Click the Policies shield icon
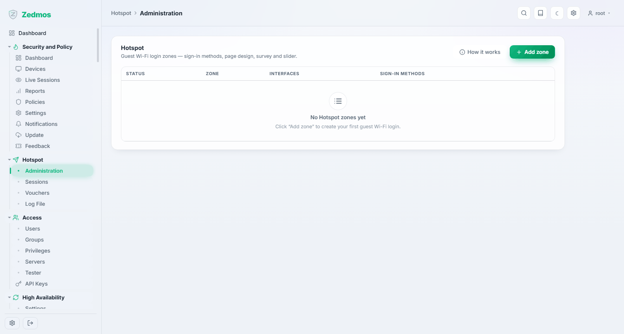This screenshot has height=334, width=624. [19, 102]
